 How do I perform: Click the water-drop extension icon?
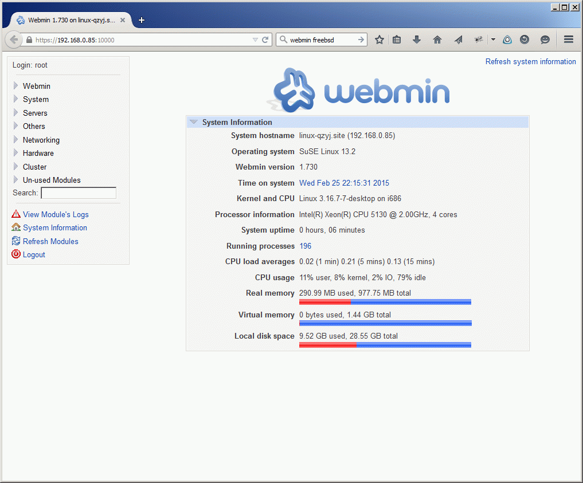click(x=507, y=40)
